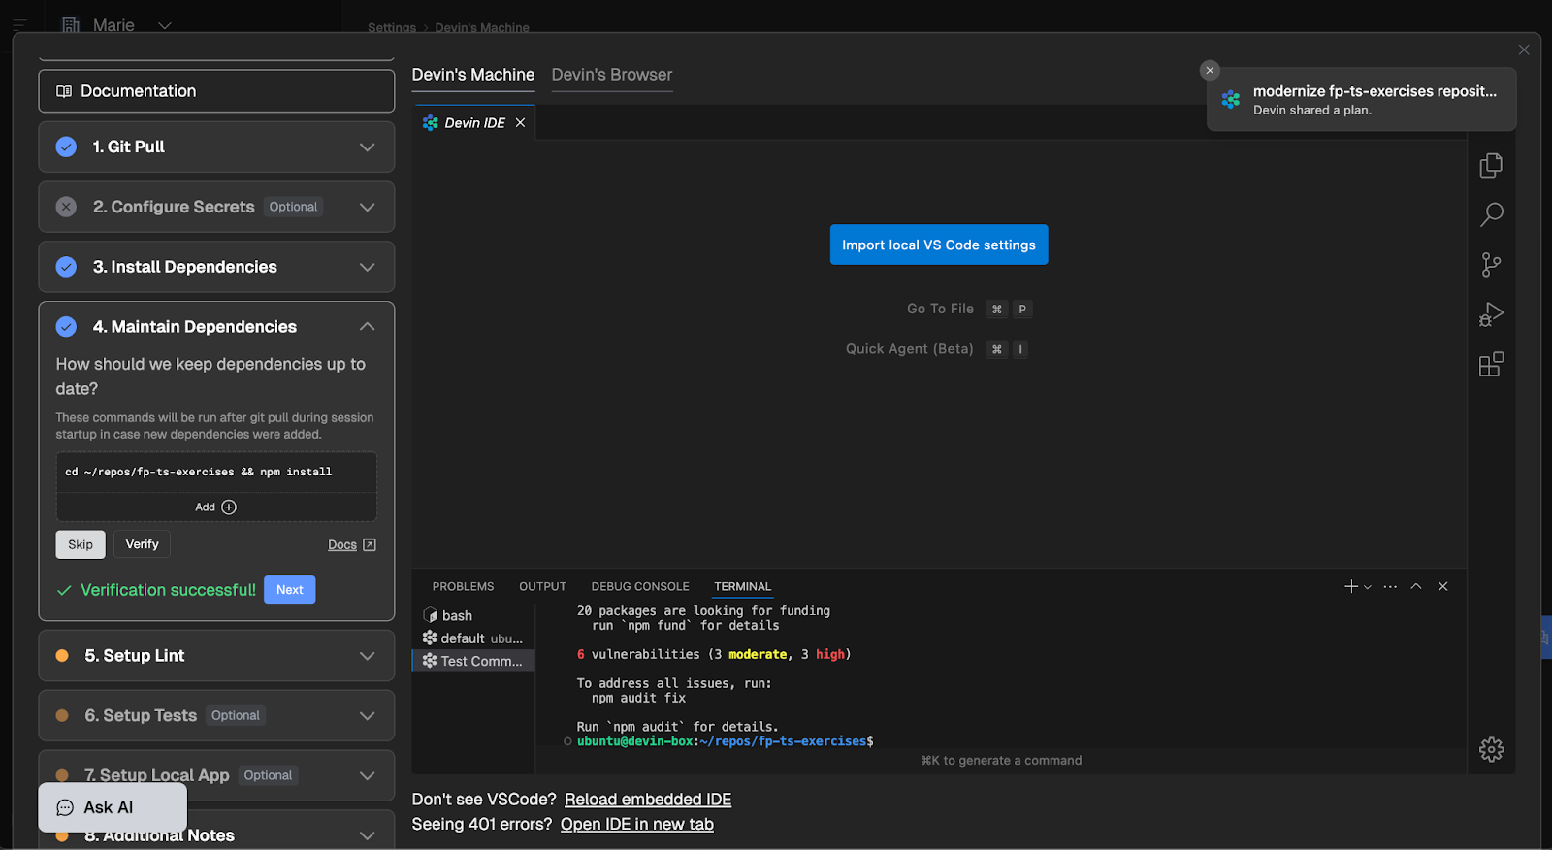Dismiss the Devin shared a plan notification
The height and width of the screenshot is (850, 1552).
(1210, 70)
